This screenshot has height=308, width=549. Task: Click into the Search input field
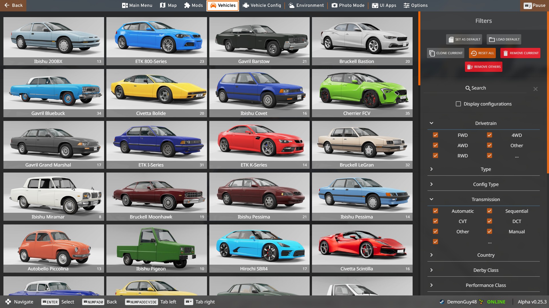pyautogui.click(x=475, y=88)
